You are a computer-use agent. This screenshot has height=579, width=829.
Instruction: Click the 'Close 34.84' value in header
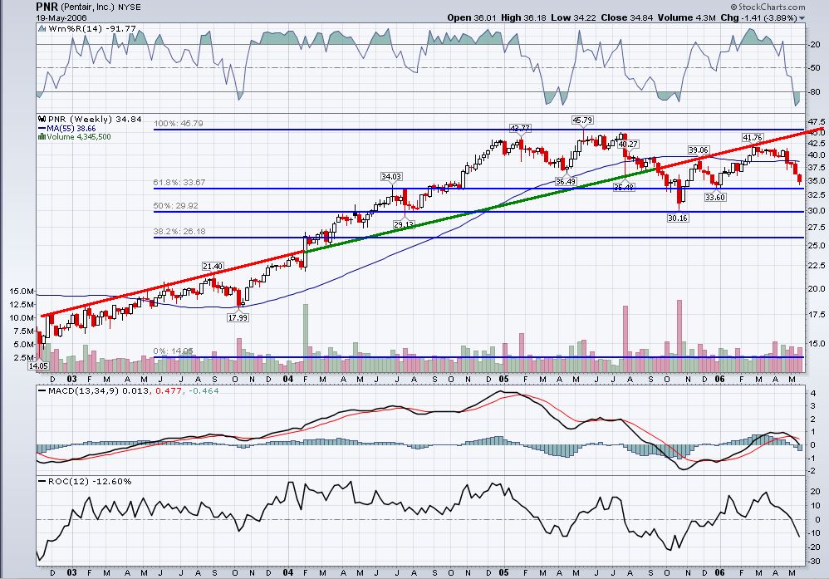coord(626,17)
